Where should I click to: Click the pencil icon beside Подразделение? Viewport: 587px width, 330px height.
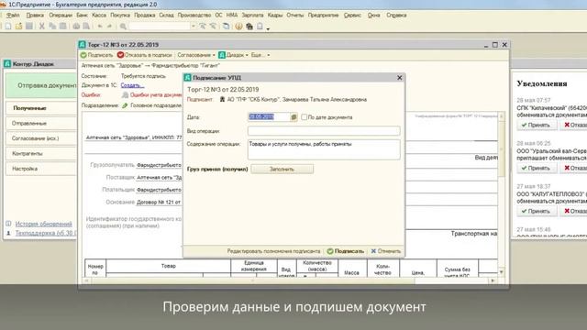[125, 105]
